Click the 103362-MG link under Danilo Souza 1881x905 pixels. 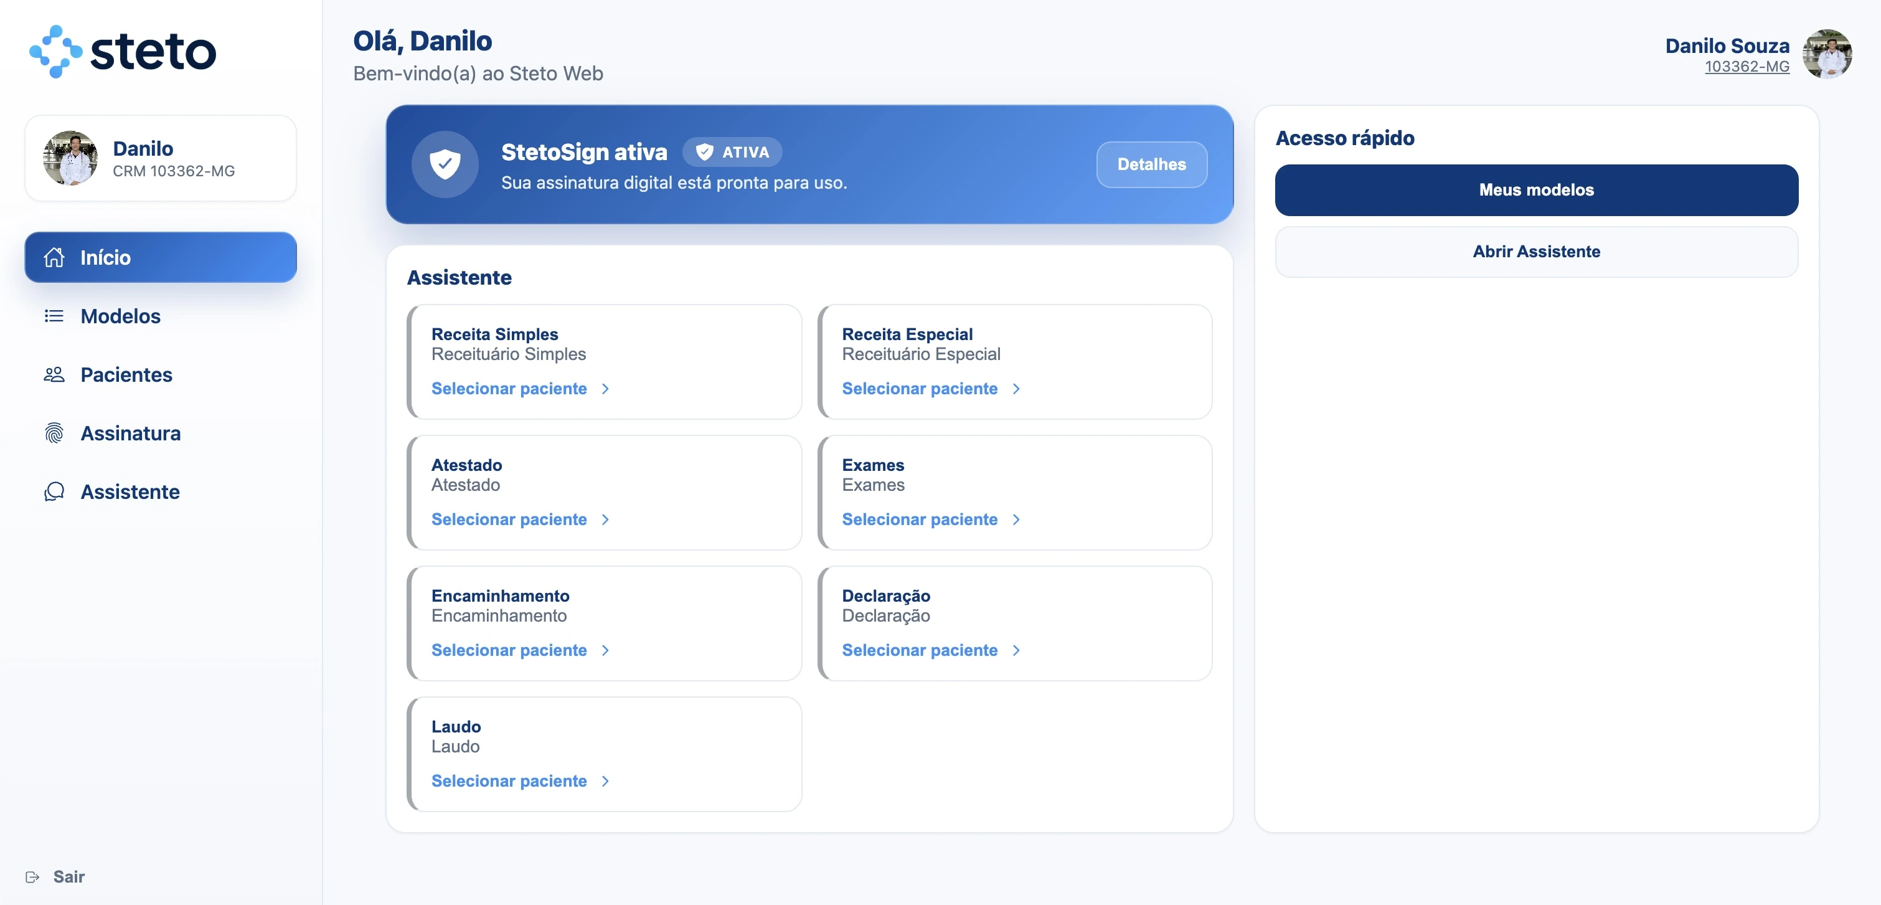tap(1746, 67)
